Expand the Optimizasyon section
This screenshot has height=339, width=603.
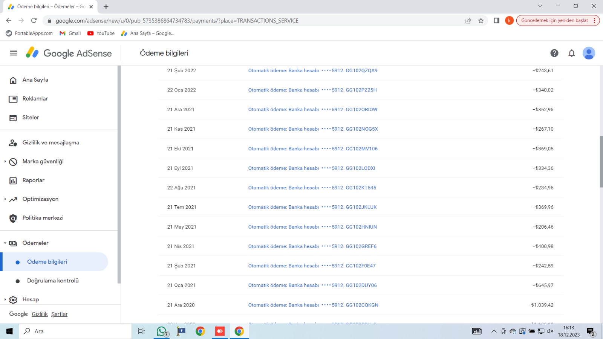point(5,199)
